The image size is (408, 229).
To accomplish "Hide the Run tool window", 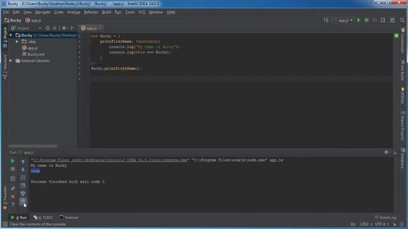I will [x=395, y=153].
